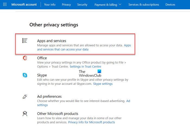Open Apps and services that can access your data link

coord(63,50)
